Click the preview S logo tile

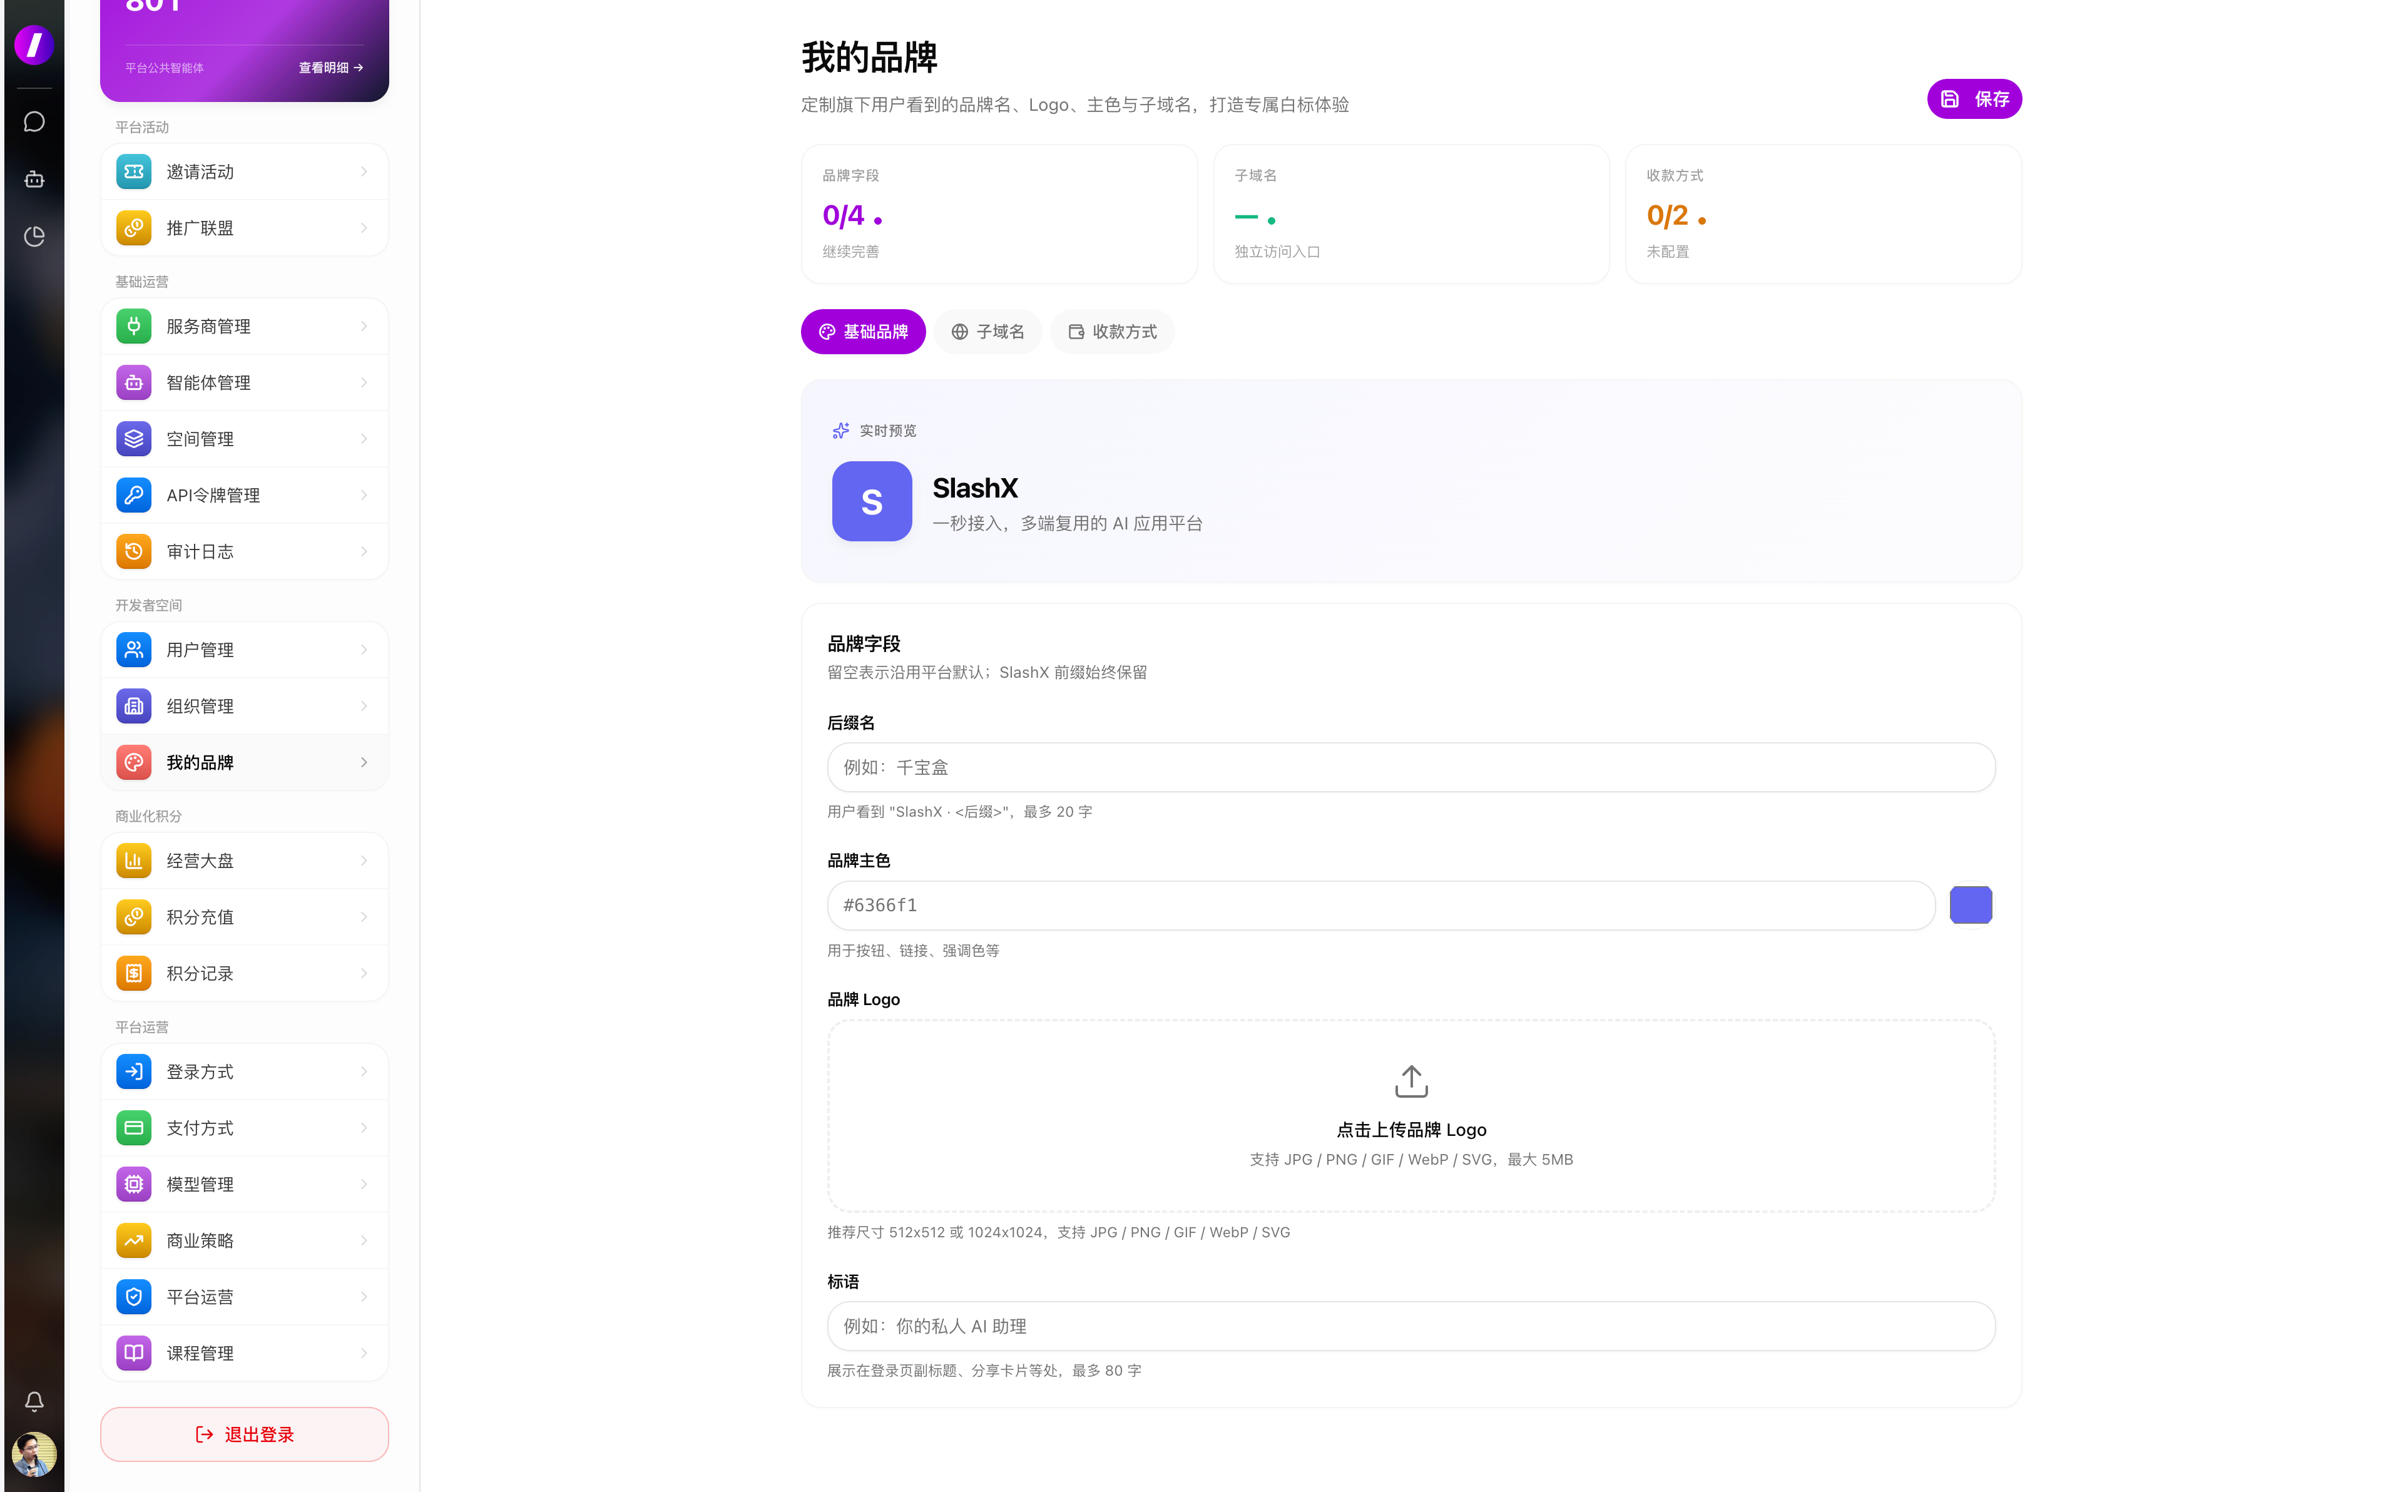(872, 501)
